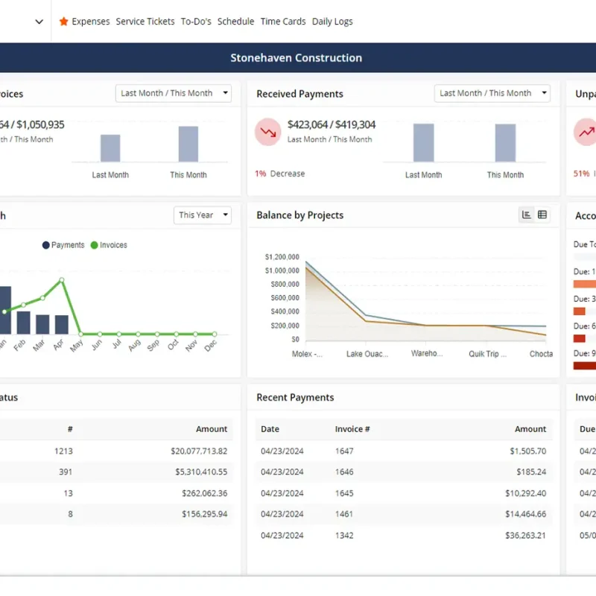Click the $423,064 / $419,304 total
Viewport: 596px width, 596px height.
click(x=331, y=124)
